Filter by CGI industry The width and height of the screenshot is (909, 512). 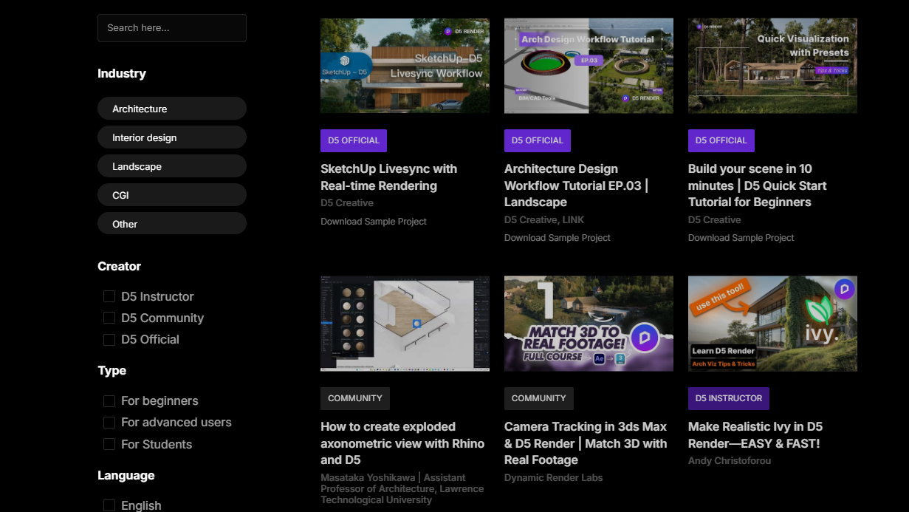pyautogui.click(x=172, y=195)
